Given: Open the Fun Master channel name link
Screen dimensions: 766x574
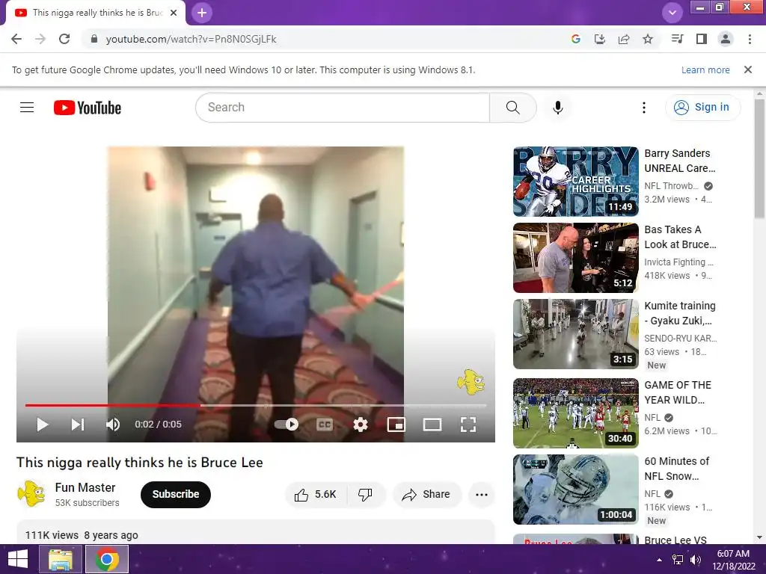Looking at the screenshot, I should point(85,487).
